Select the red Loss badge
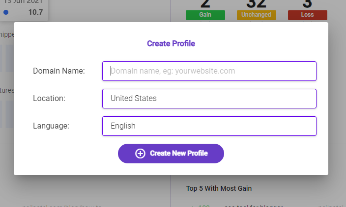Viewport: 346px width, 207px height. (307, 15)
